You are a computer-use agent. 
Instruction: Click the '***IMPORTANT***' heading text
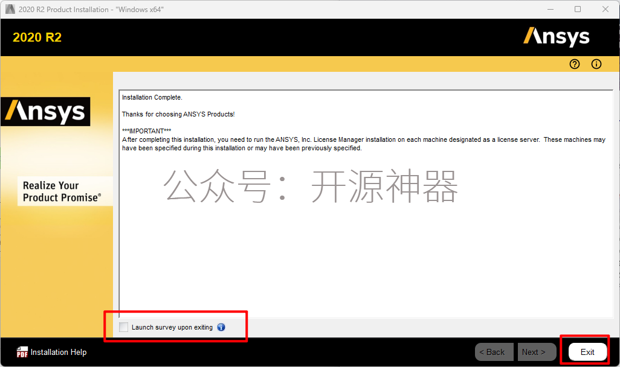[x=147, y=131]
